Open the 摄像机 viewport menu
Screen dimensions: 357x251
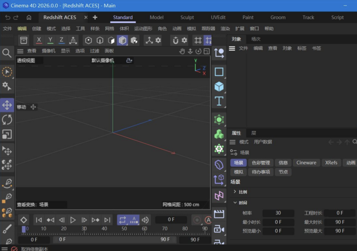point(48,51)
